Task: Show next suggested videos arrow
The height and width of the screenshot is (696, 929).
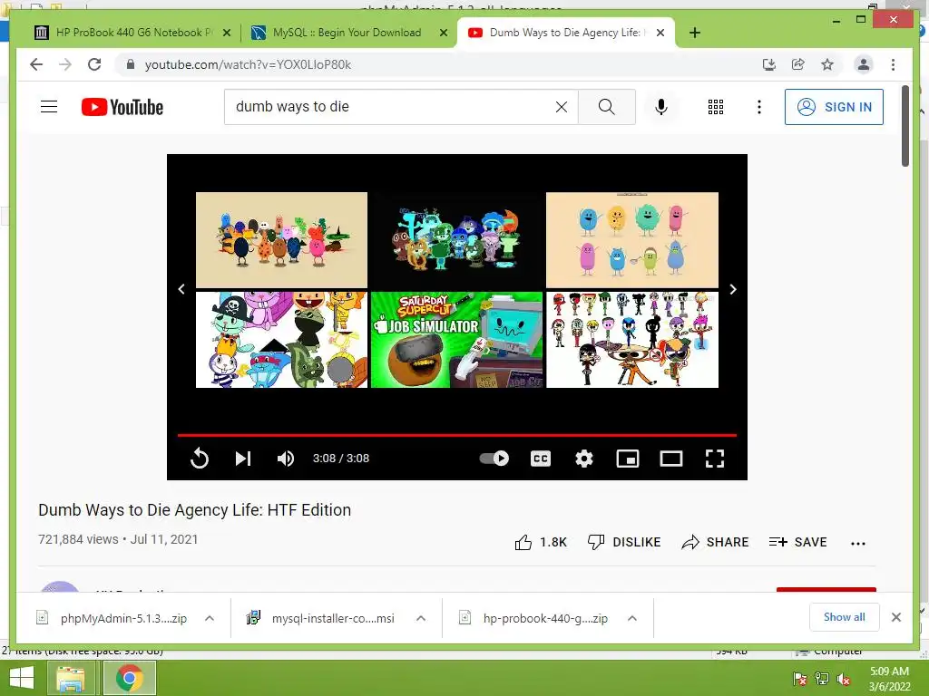Action: click(x=733, y=289)
